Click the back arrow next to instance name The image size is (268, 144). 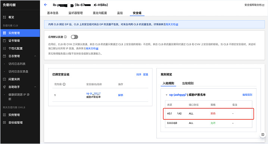pos(46,5)
